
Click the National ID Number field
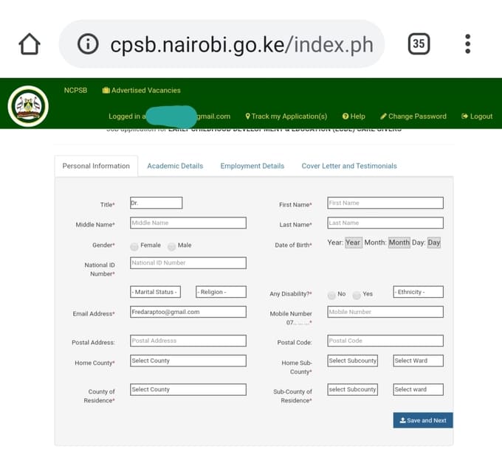click(188, 263)
